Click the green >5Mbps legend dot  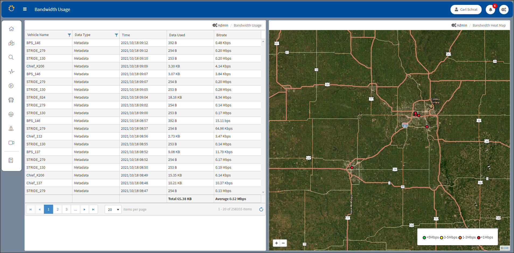[x=424, y=237]
